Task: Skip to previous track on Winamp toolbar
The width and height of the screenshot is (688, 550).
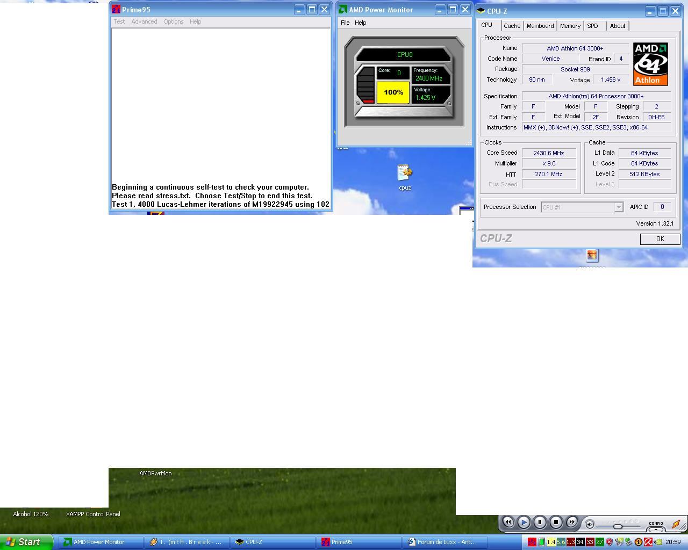Action: coord(508,522)
